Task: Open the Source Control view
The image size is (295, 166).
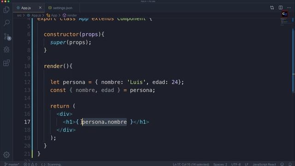Action: click(x=7, y=36)
